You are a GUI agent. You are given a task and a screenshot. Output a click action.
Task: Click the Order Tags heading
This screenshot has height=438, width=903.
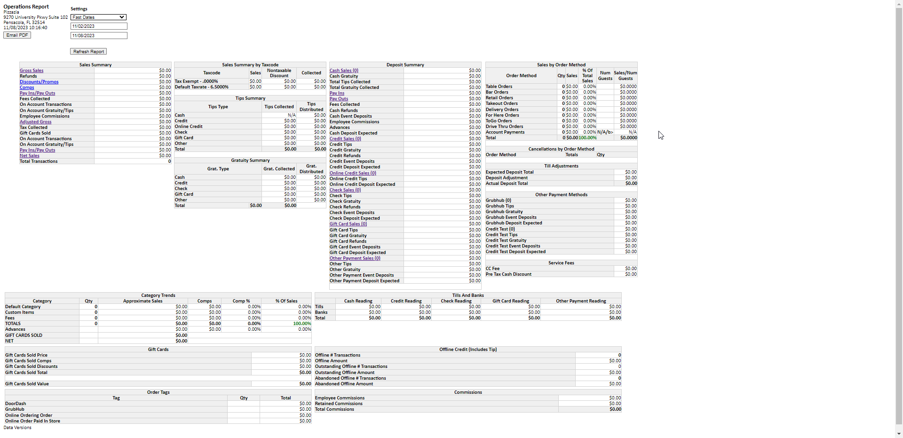[x=158, y=392]
